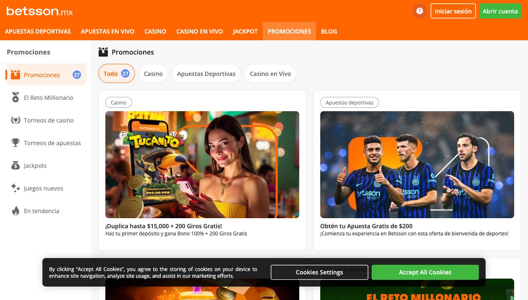Select PROMOCIONES in top navigation

pyautogui.click(x=289, y=31)
